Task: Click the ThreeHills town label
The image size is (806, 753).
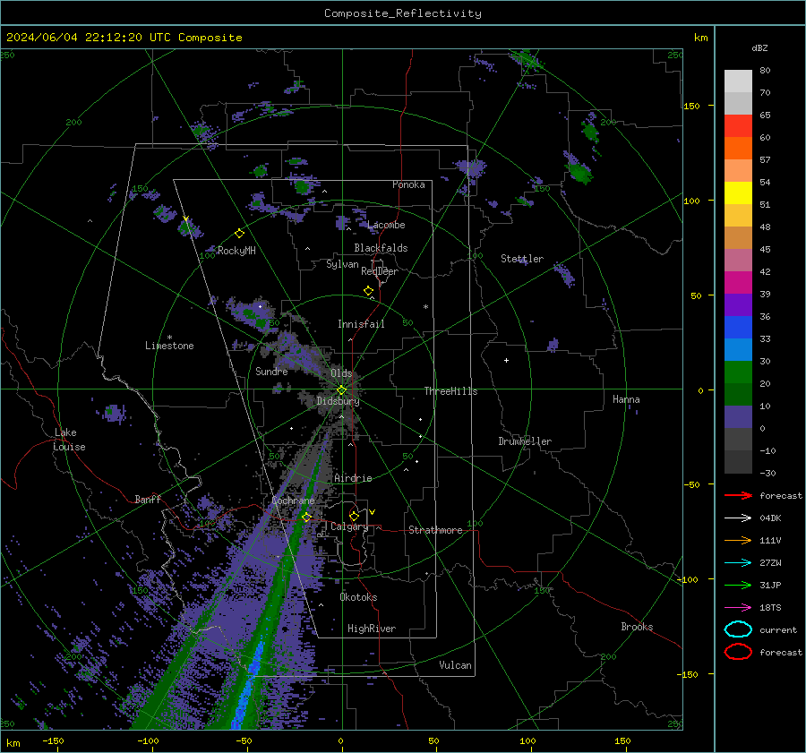Action: 450,391
